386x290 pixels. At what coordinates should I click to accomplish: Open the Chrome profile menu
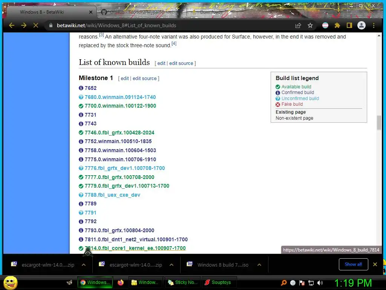click(361, 25)
